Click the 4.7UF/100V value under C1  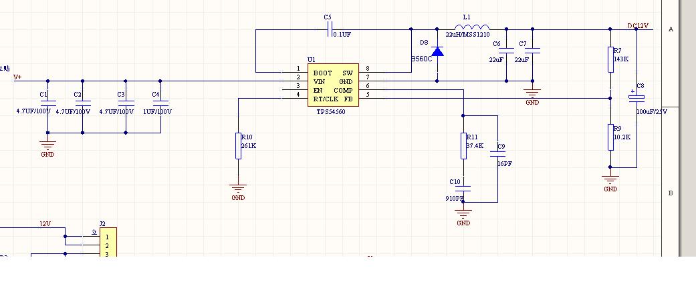click(x=33, y=112)
